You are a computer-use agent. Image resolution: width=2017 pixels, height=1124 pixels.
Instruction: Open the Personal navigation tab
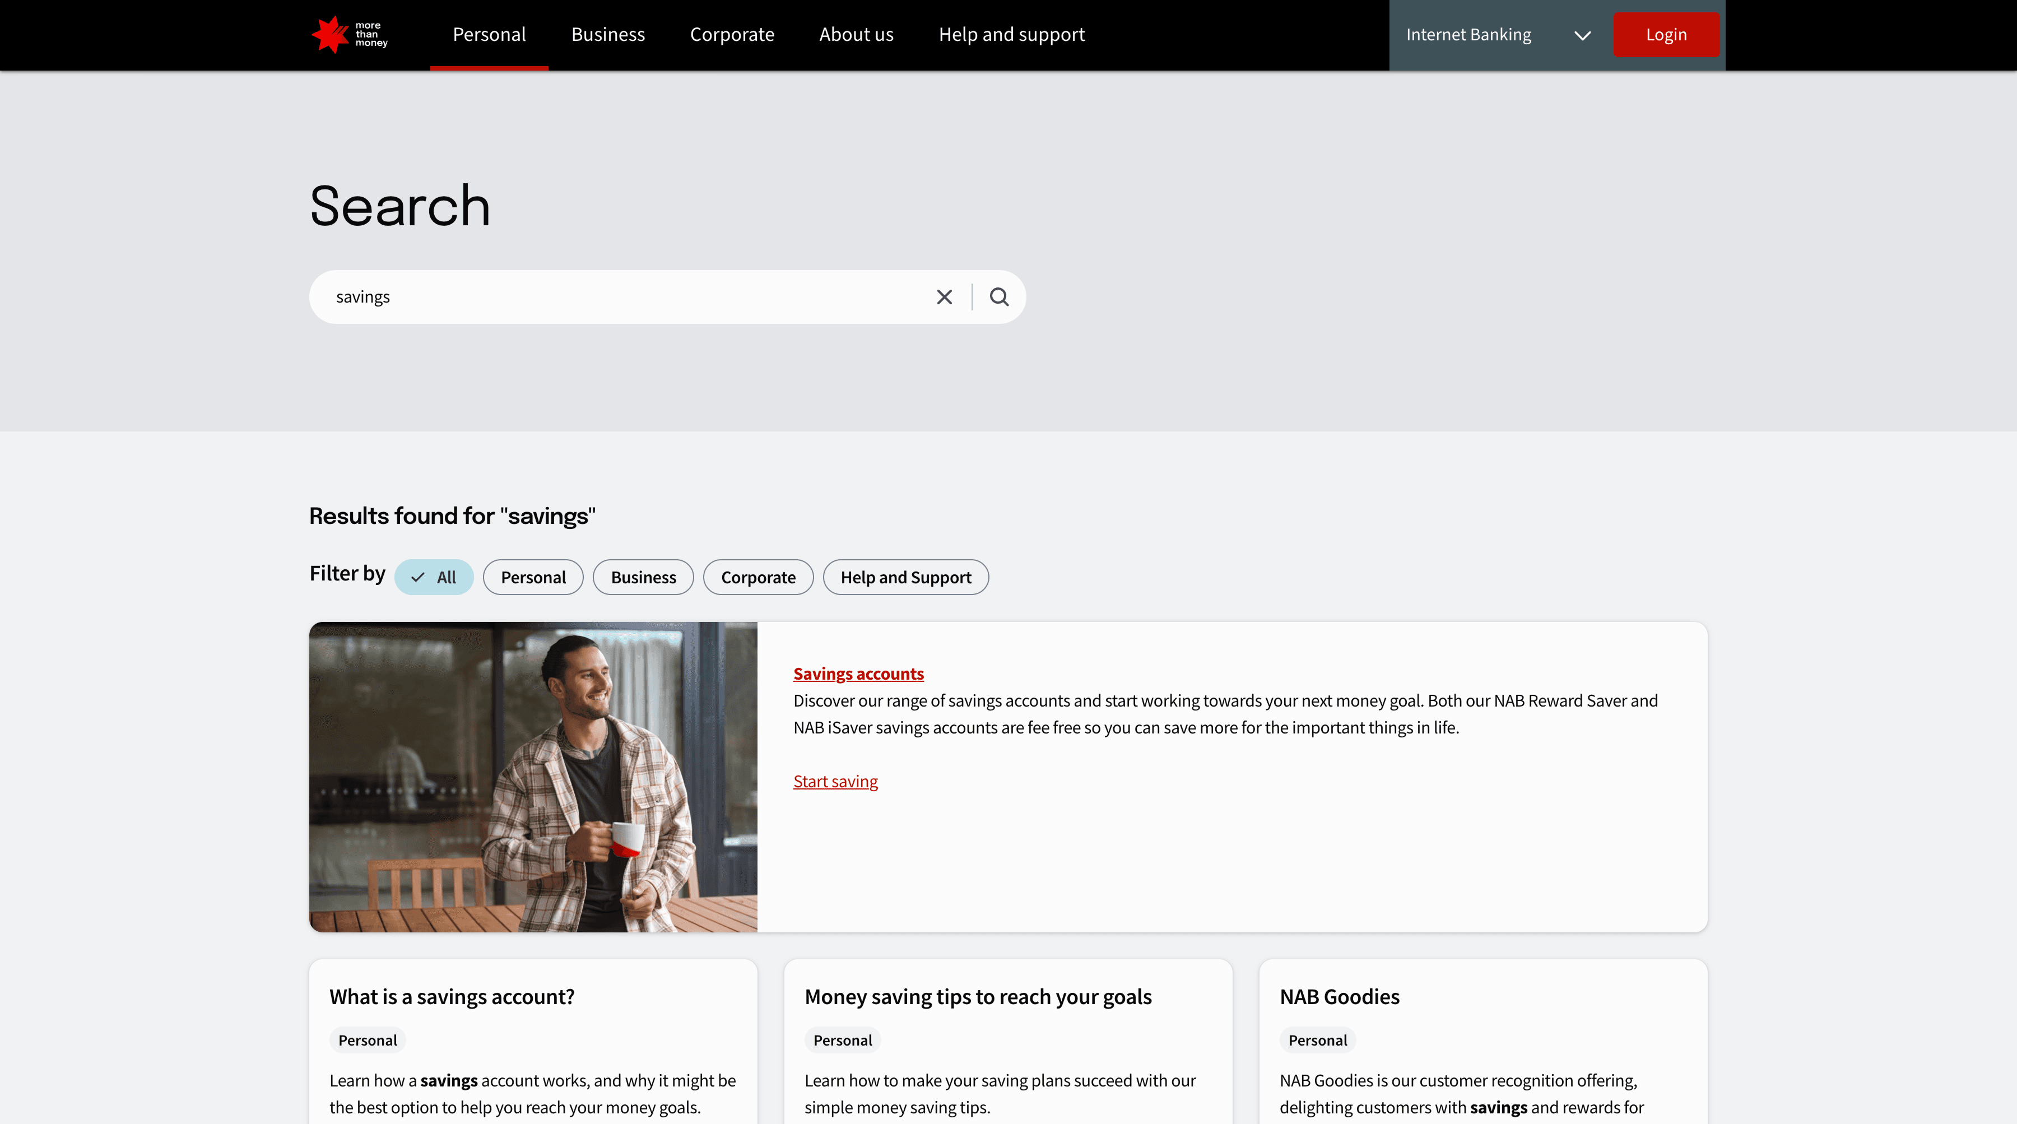(489, 35)
